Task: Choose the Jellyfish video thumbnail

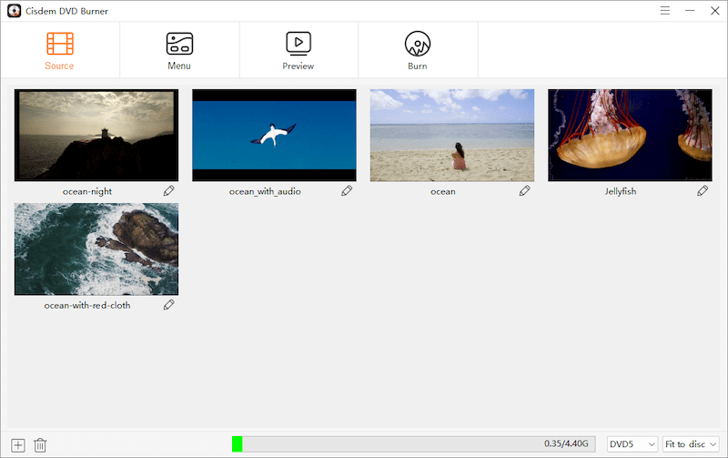Action: click(x=630, y=135)
